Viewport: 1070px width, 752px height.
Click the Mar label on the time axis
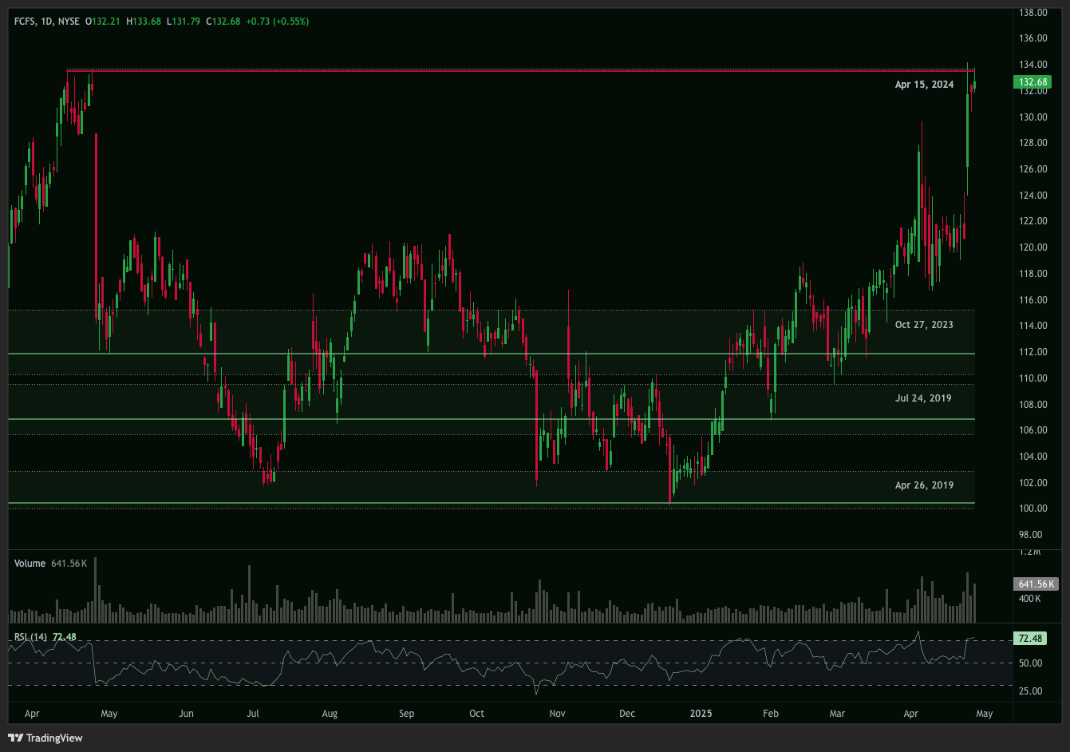837,714
